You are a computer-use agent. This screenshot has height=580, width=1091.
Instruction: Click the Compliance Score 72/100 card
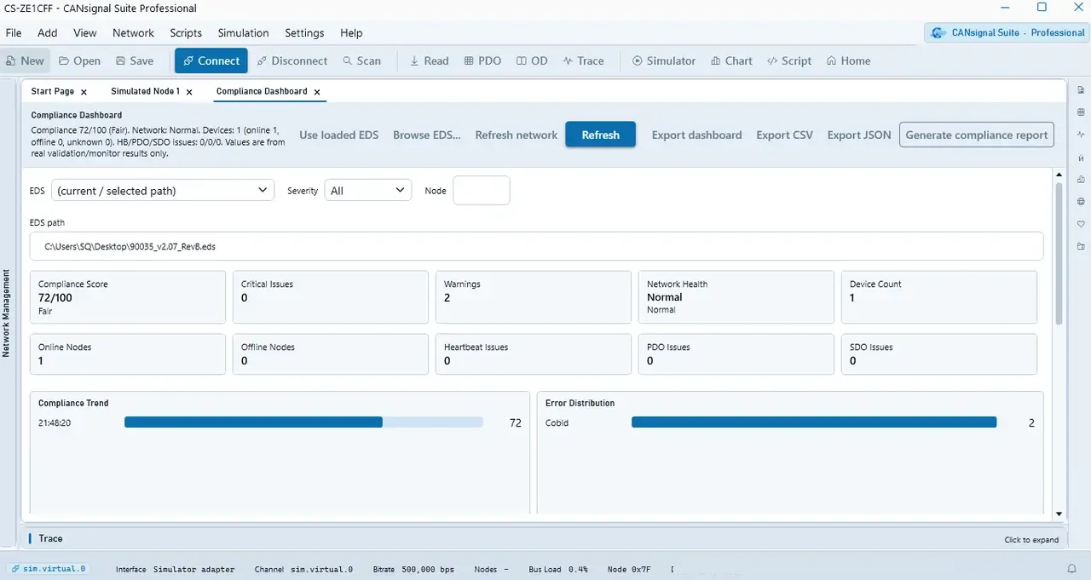pos(128,297)
